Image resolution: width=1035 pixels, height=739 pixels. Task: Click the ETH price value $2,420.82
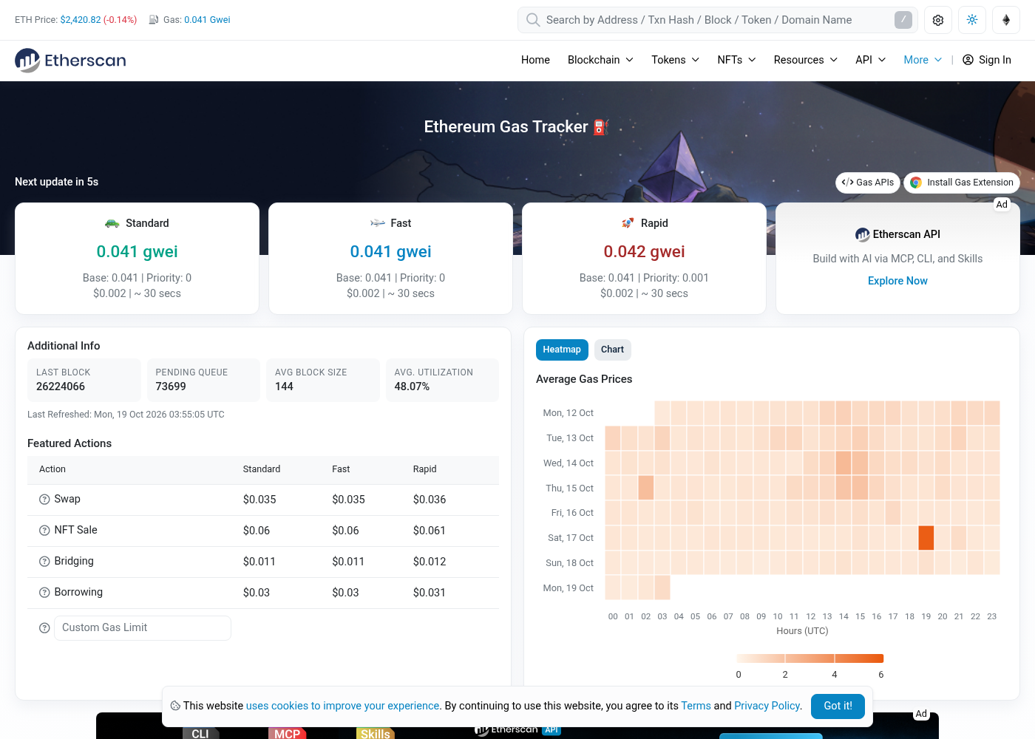point(81,20)
